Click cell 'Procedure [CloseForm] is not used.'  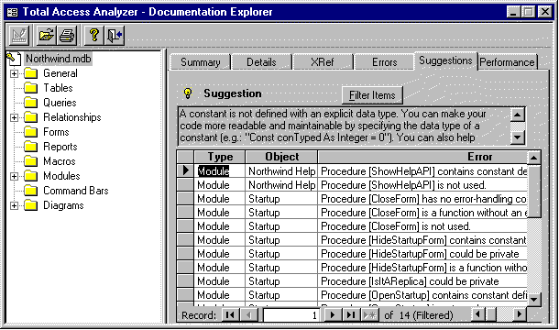[422, 226]
